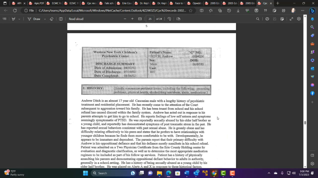Zoom out of the PDF
The image size is (318, 178).
point(125,19)
